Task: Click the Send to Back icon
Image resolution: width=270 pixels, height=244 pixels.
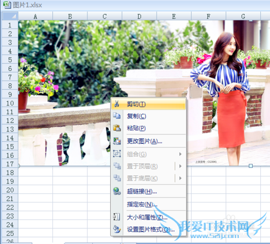Action: coord(117,178)
